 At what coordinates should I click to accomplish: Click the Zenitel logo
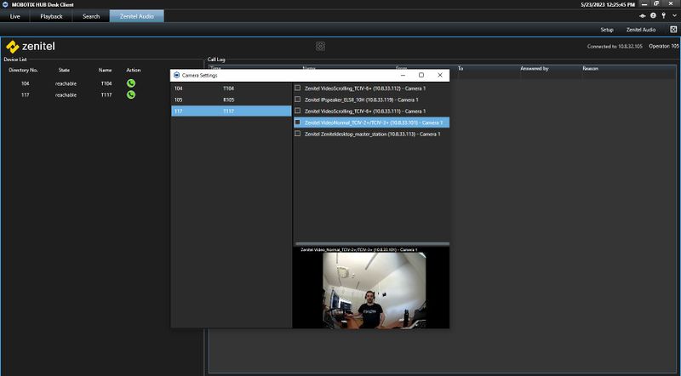coord(31,47)
